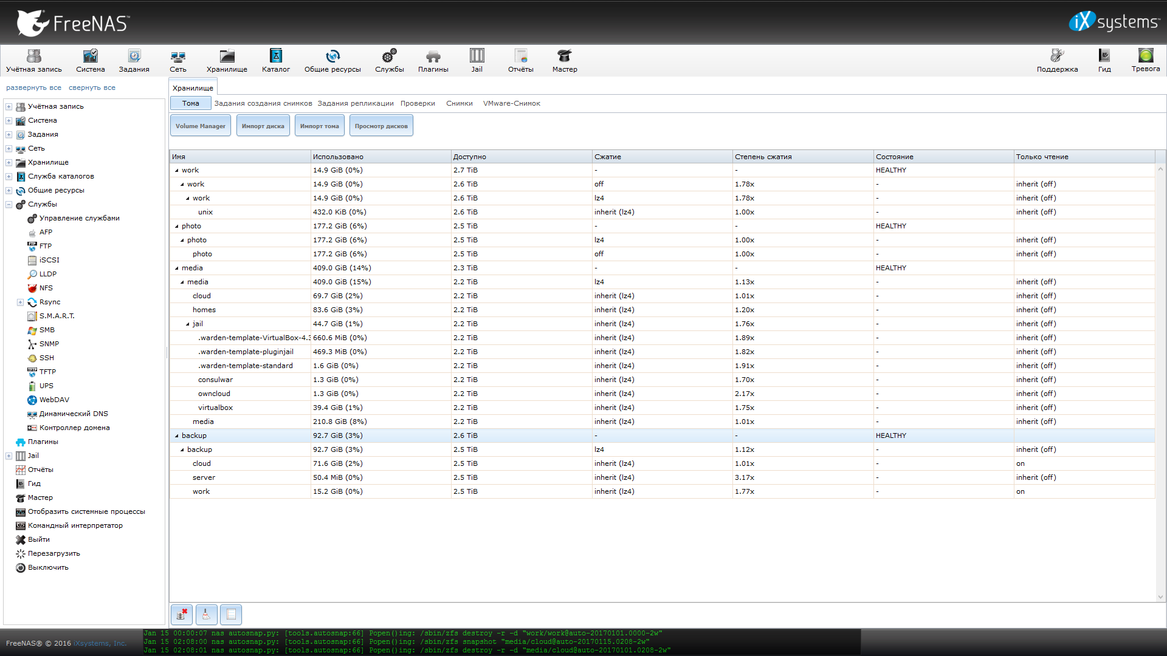The image size is (1167, 656).
Task: Collapse the jail dataset row
Action: 188,324
